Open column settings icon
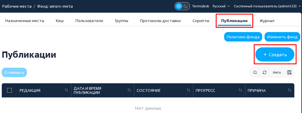 pyautogui.click(x=289, y=72)
